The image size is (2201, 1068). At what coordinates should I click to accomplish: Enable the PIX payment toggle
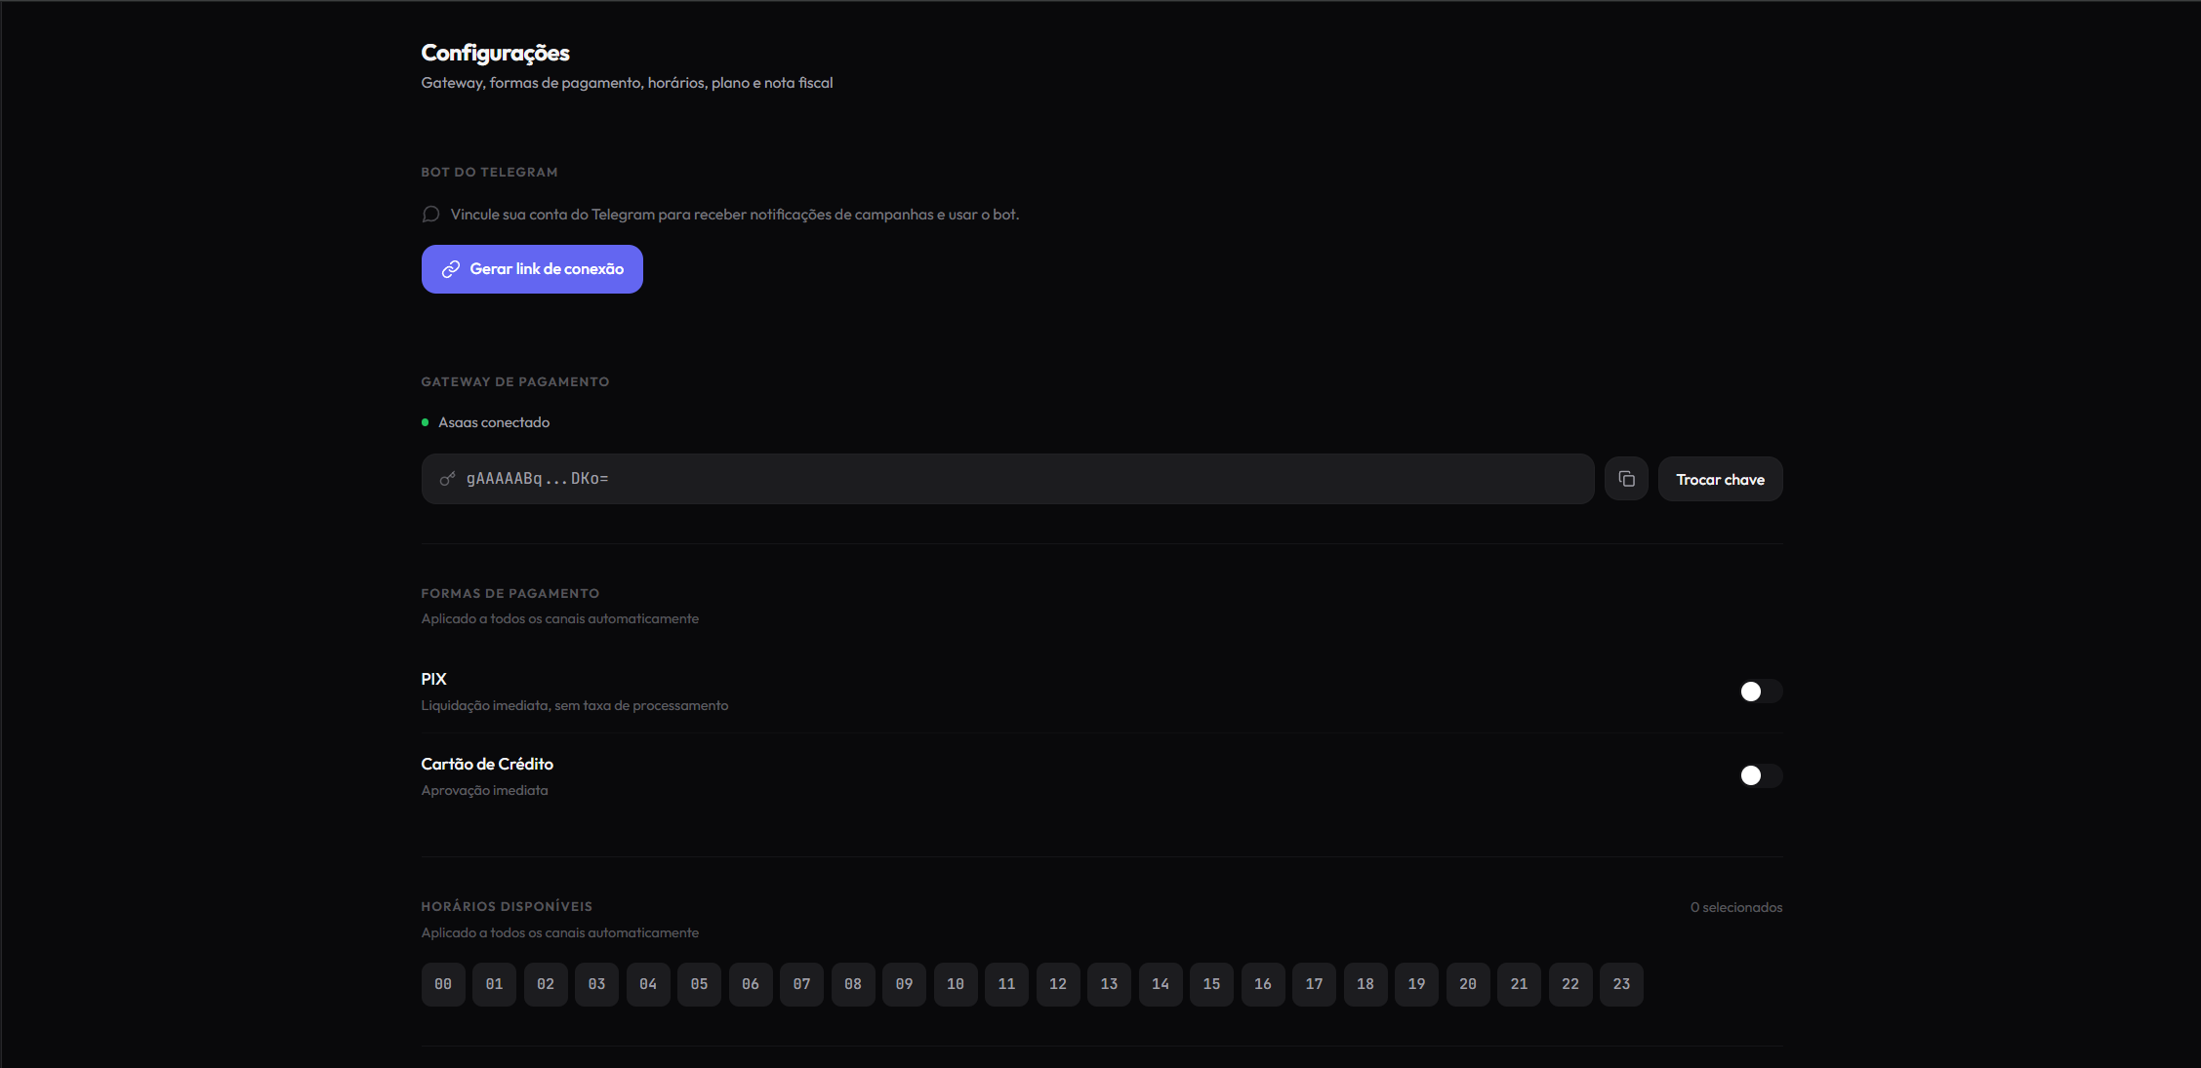1760,692
